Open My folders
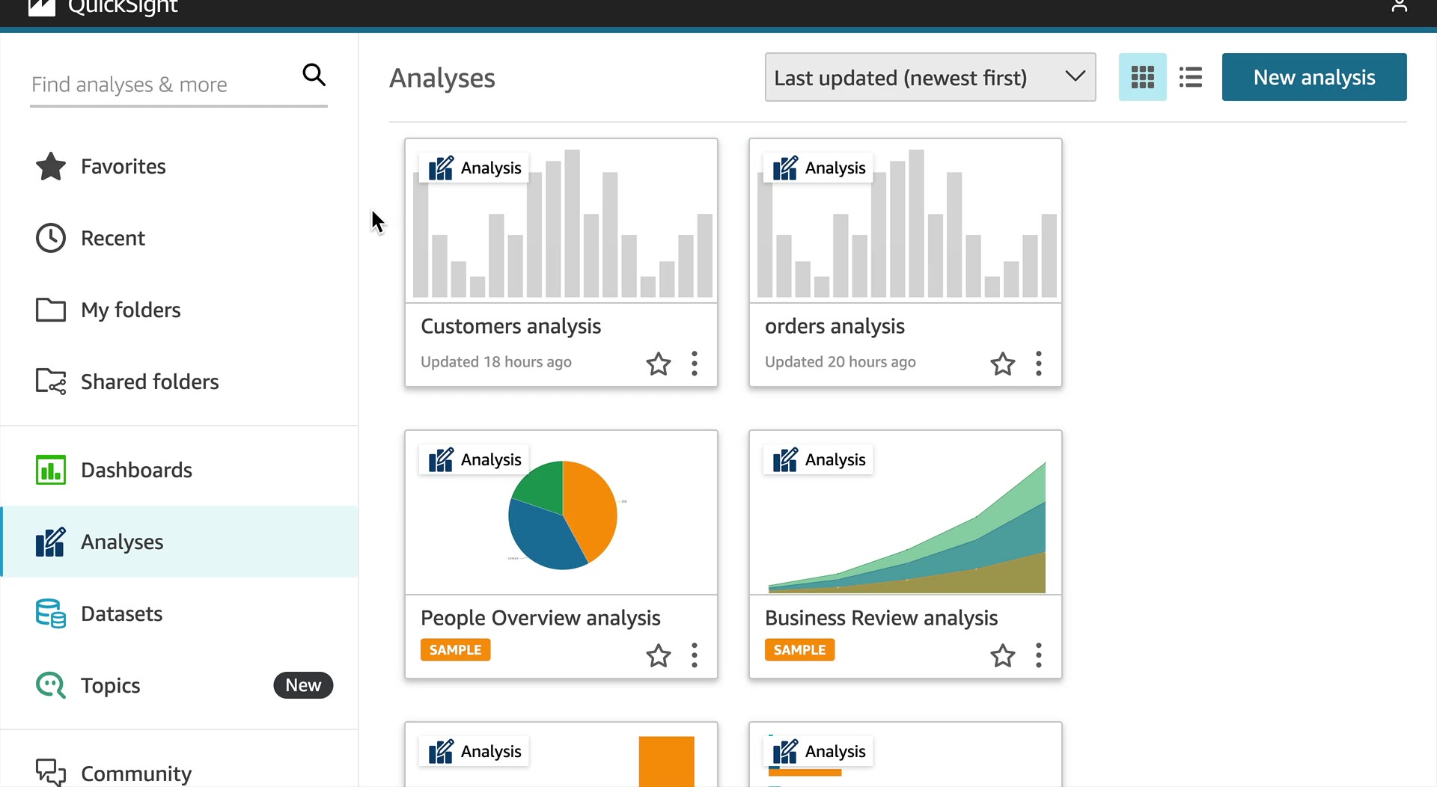 [x=130, y=310]
